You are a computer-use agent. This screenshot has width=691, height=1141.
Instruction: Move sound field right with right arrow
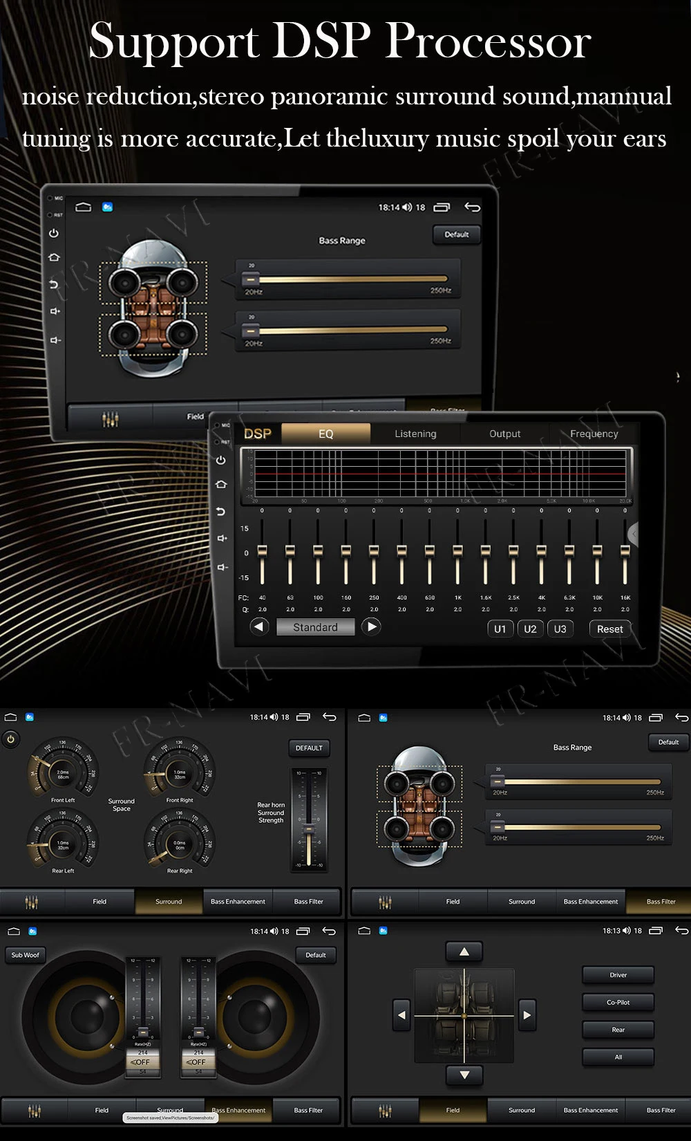527,1015
